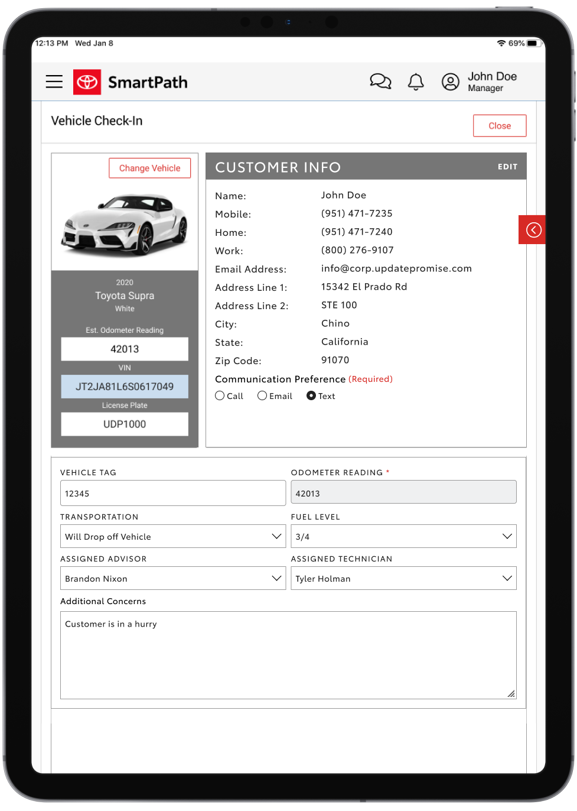The image size is (577, 811).
Task: Collapse the side panel via red chevron
Action: (532, 230)
